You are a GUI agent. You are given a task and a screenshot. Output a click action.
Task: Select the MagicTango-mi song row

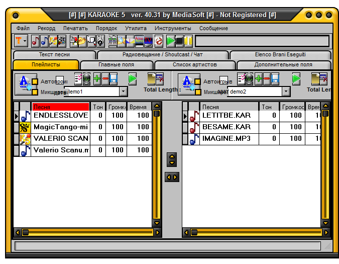(83, 127)
